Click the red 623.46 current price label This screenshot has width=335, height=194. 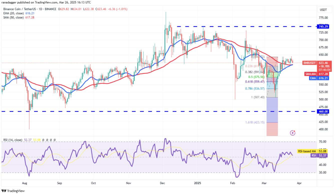click(325, 63)
